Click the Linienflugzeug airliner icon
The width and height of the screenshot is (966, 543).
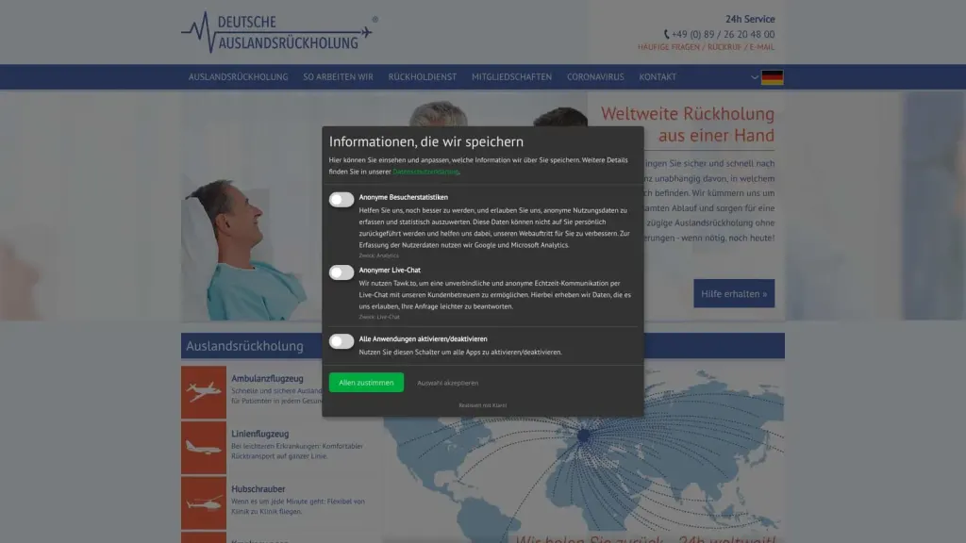click(x=204, y=448)
